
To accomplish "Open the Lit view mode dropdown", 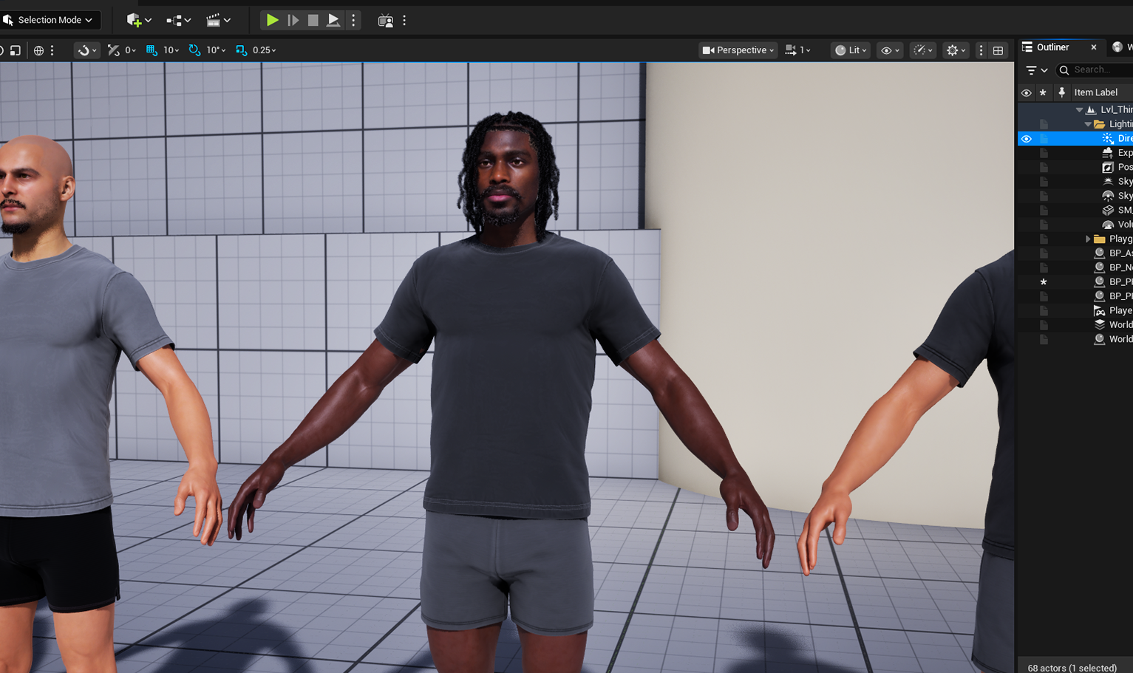I will pyautogui.click(x=850, y=50).
